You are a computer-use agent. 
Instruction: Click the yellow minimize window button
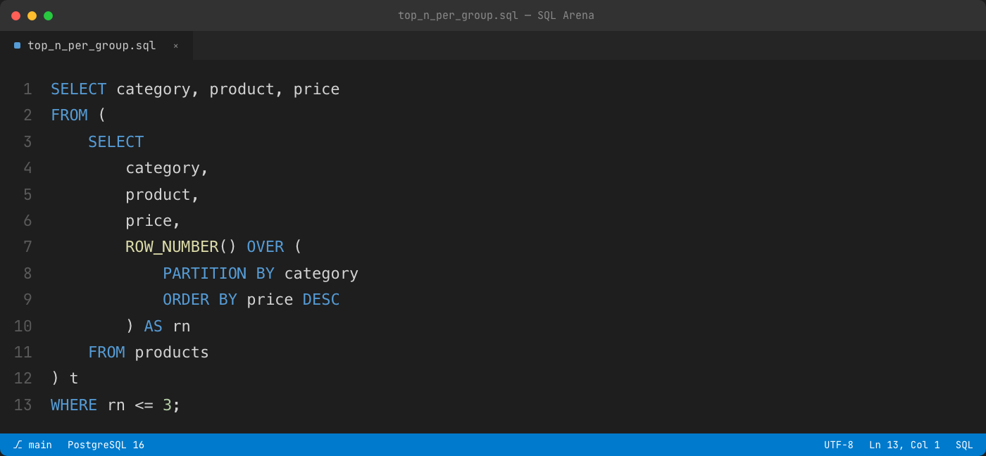[x=32, y=15]
